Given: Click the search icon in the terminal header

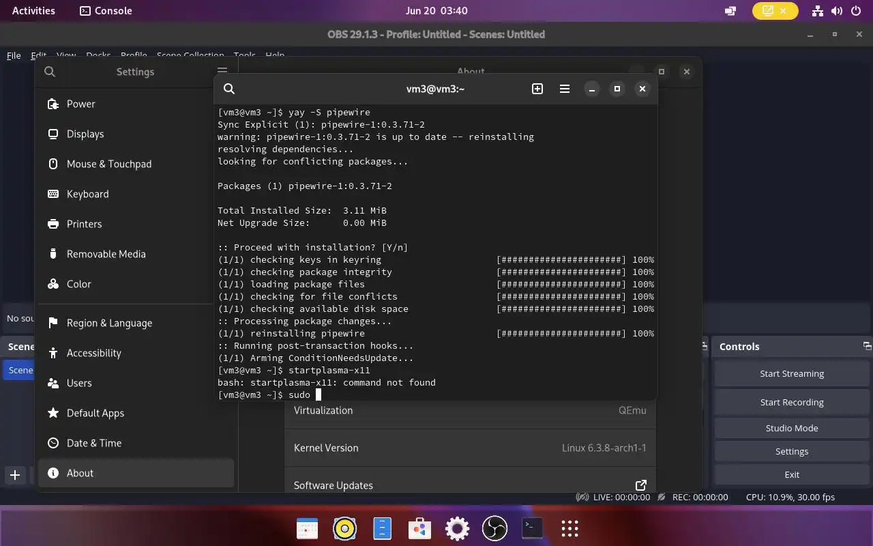Looking at the screenshot, I should click(x=229, y=89).
